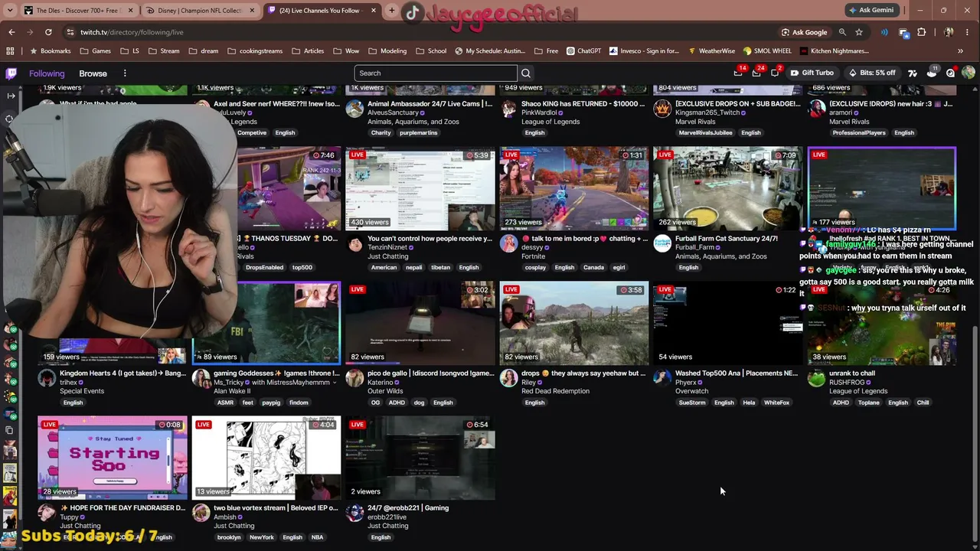Open the Chrome three-dot menu

point(969,32)
